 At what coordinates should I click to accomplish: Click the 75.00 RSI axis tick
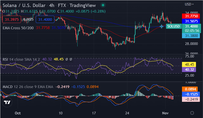point(190,56)
